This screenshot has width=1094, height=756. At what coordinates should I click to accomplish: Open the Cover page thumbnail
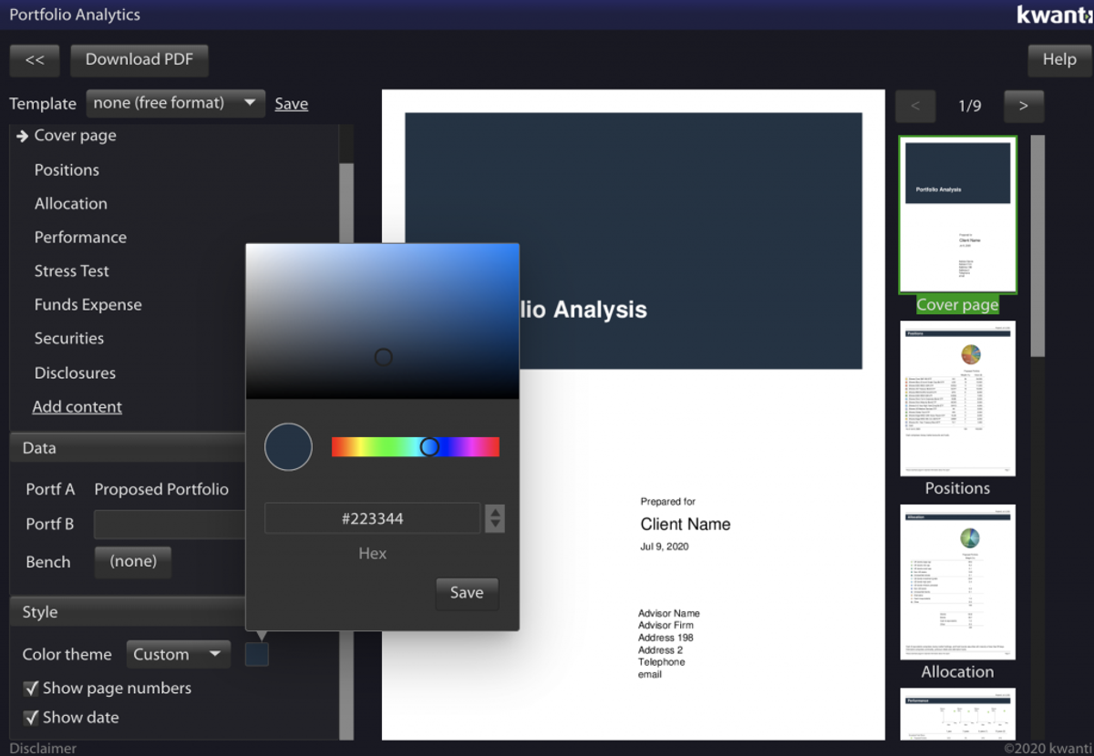point(957,215)
